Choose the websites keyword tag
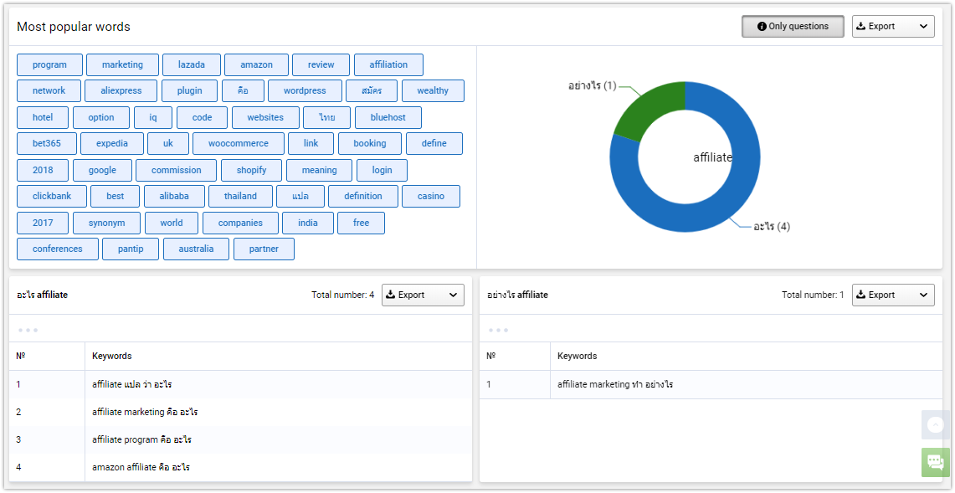This screenshot has height=493, width=955. [265, 118]
